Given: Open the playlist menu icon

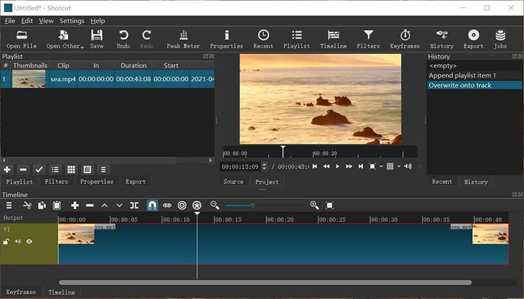Looking at the screenshot, I should click(103, 170).
